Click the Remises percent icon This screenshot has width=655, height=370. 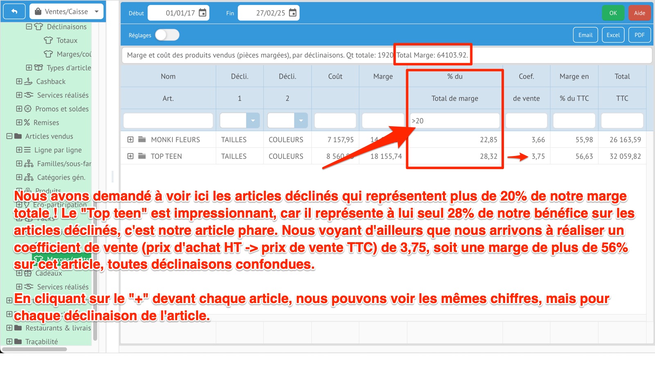tap(27, 123)
